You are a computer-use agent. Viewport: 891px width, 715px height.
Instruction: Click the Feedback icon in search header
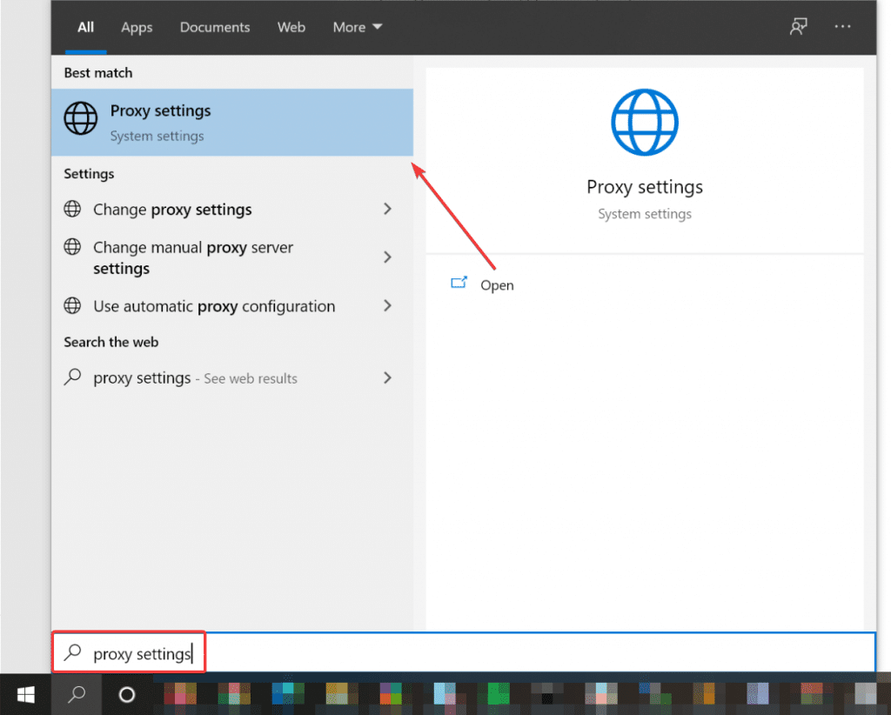798,27
